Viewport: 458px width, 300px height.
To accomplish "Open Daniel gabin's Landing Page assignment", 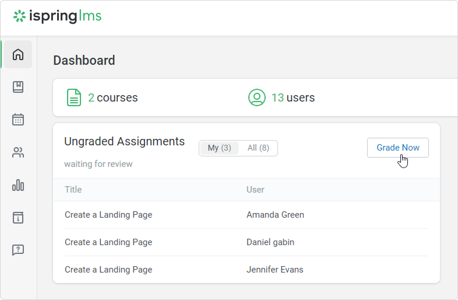I will (x=108, y=242).
